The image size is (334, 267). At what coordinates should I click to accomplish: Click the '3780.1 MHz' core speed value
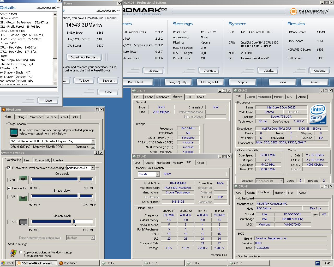pyautogui.click(x=268, y=155)
